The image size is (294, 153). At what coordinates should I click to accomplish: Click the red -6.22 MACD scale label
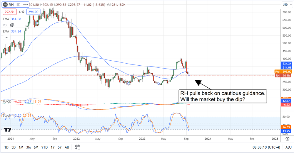click(286, 105)
